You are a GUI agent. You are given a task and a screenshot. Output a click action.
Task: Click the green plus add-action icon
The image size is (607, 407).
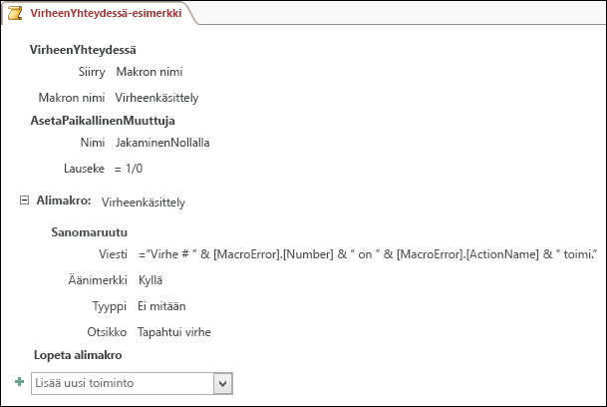(19, 382)
